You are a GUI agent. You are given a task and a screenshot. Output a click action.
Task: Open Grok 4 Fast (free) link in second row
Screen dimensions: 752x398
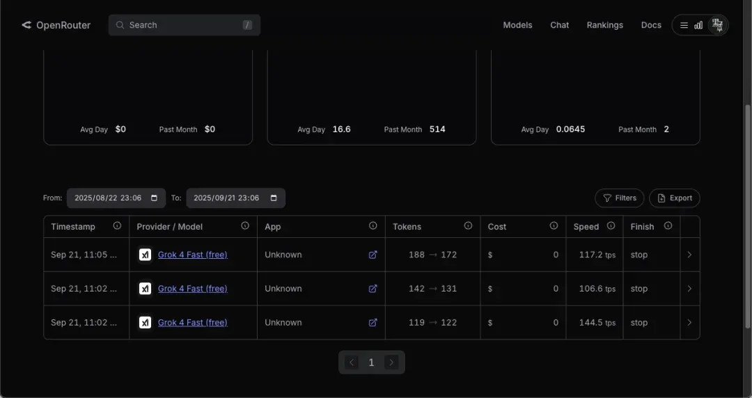[192, 289]
